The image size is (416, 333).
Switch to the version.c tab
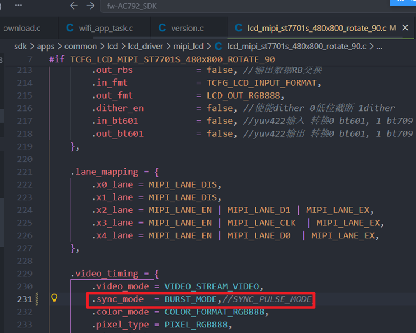coord(188,28)
